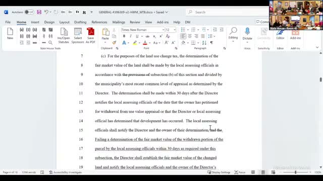Toggle Italic formatting
Image resolution: width=323 pixels, height=181 pixels.
point(131,36)
